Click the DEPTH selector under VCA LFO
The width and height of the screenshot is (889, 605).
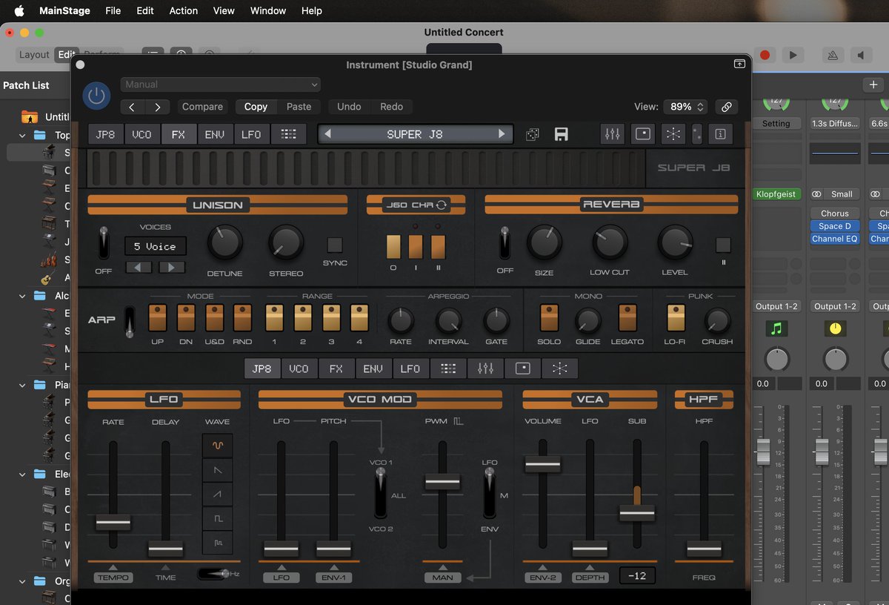click(x=590, y=578)
